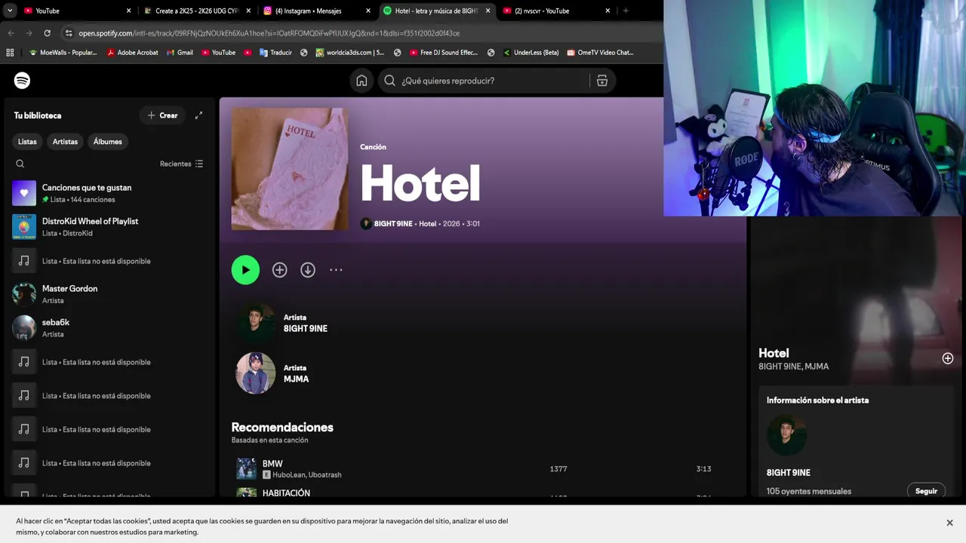This screenshot has width=966, height=543.
Task: Select the recommended song BMW
Action: pyautogui.click(x=272, y=464)
